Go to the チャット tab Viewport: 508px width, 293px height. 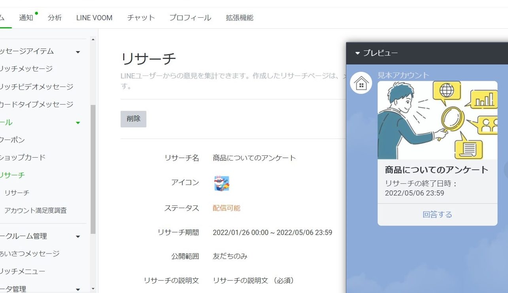pyautogui.click(x=141, y=18)
